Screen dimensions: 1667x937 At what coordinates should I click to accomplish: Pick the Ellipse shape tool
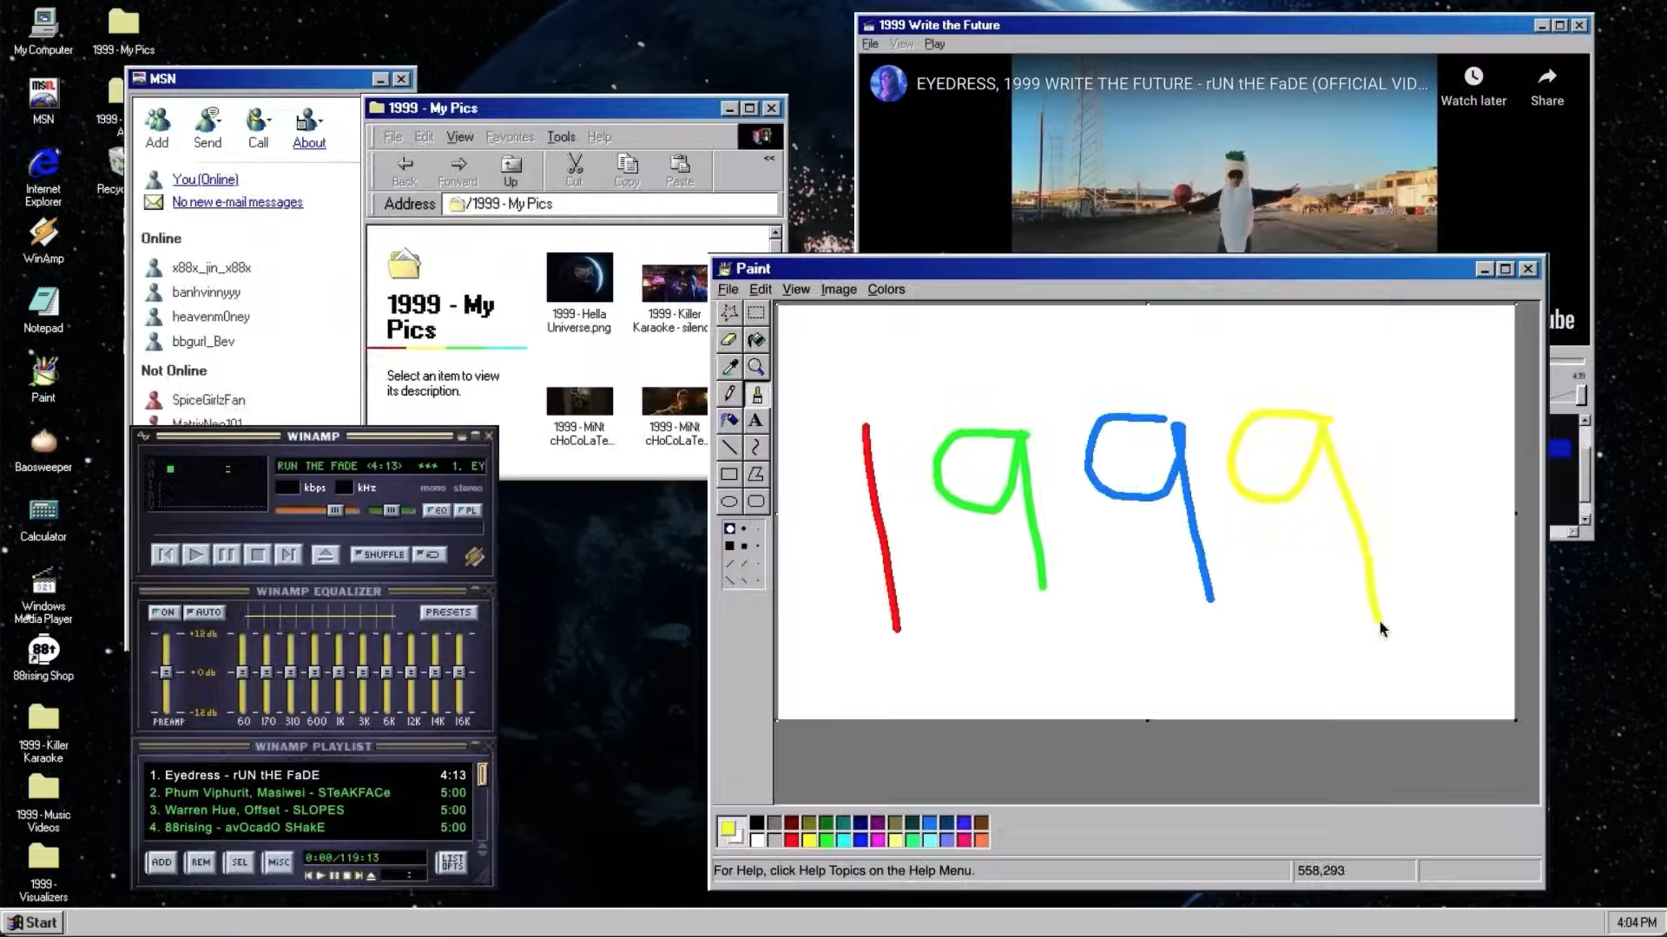point(729,502)
